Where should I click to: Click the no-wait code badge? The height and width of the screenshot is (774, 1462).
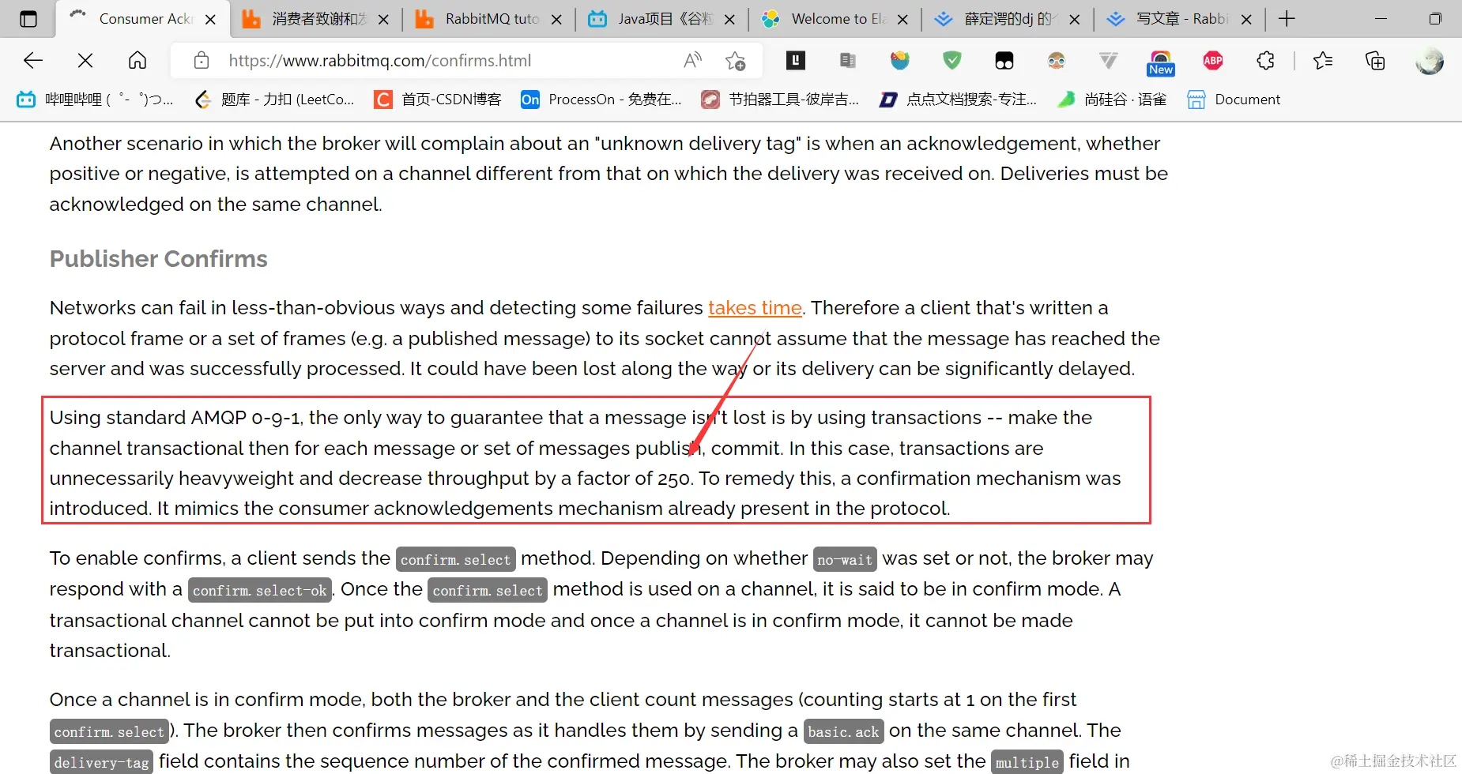[845, 559]
